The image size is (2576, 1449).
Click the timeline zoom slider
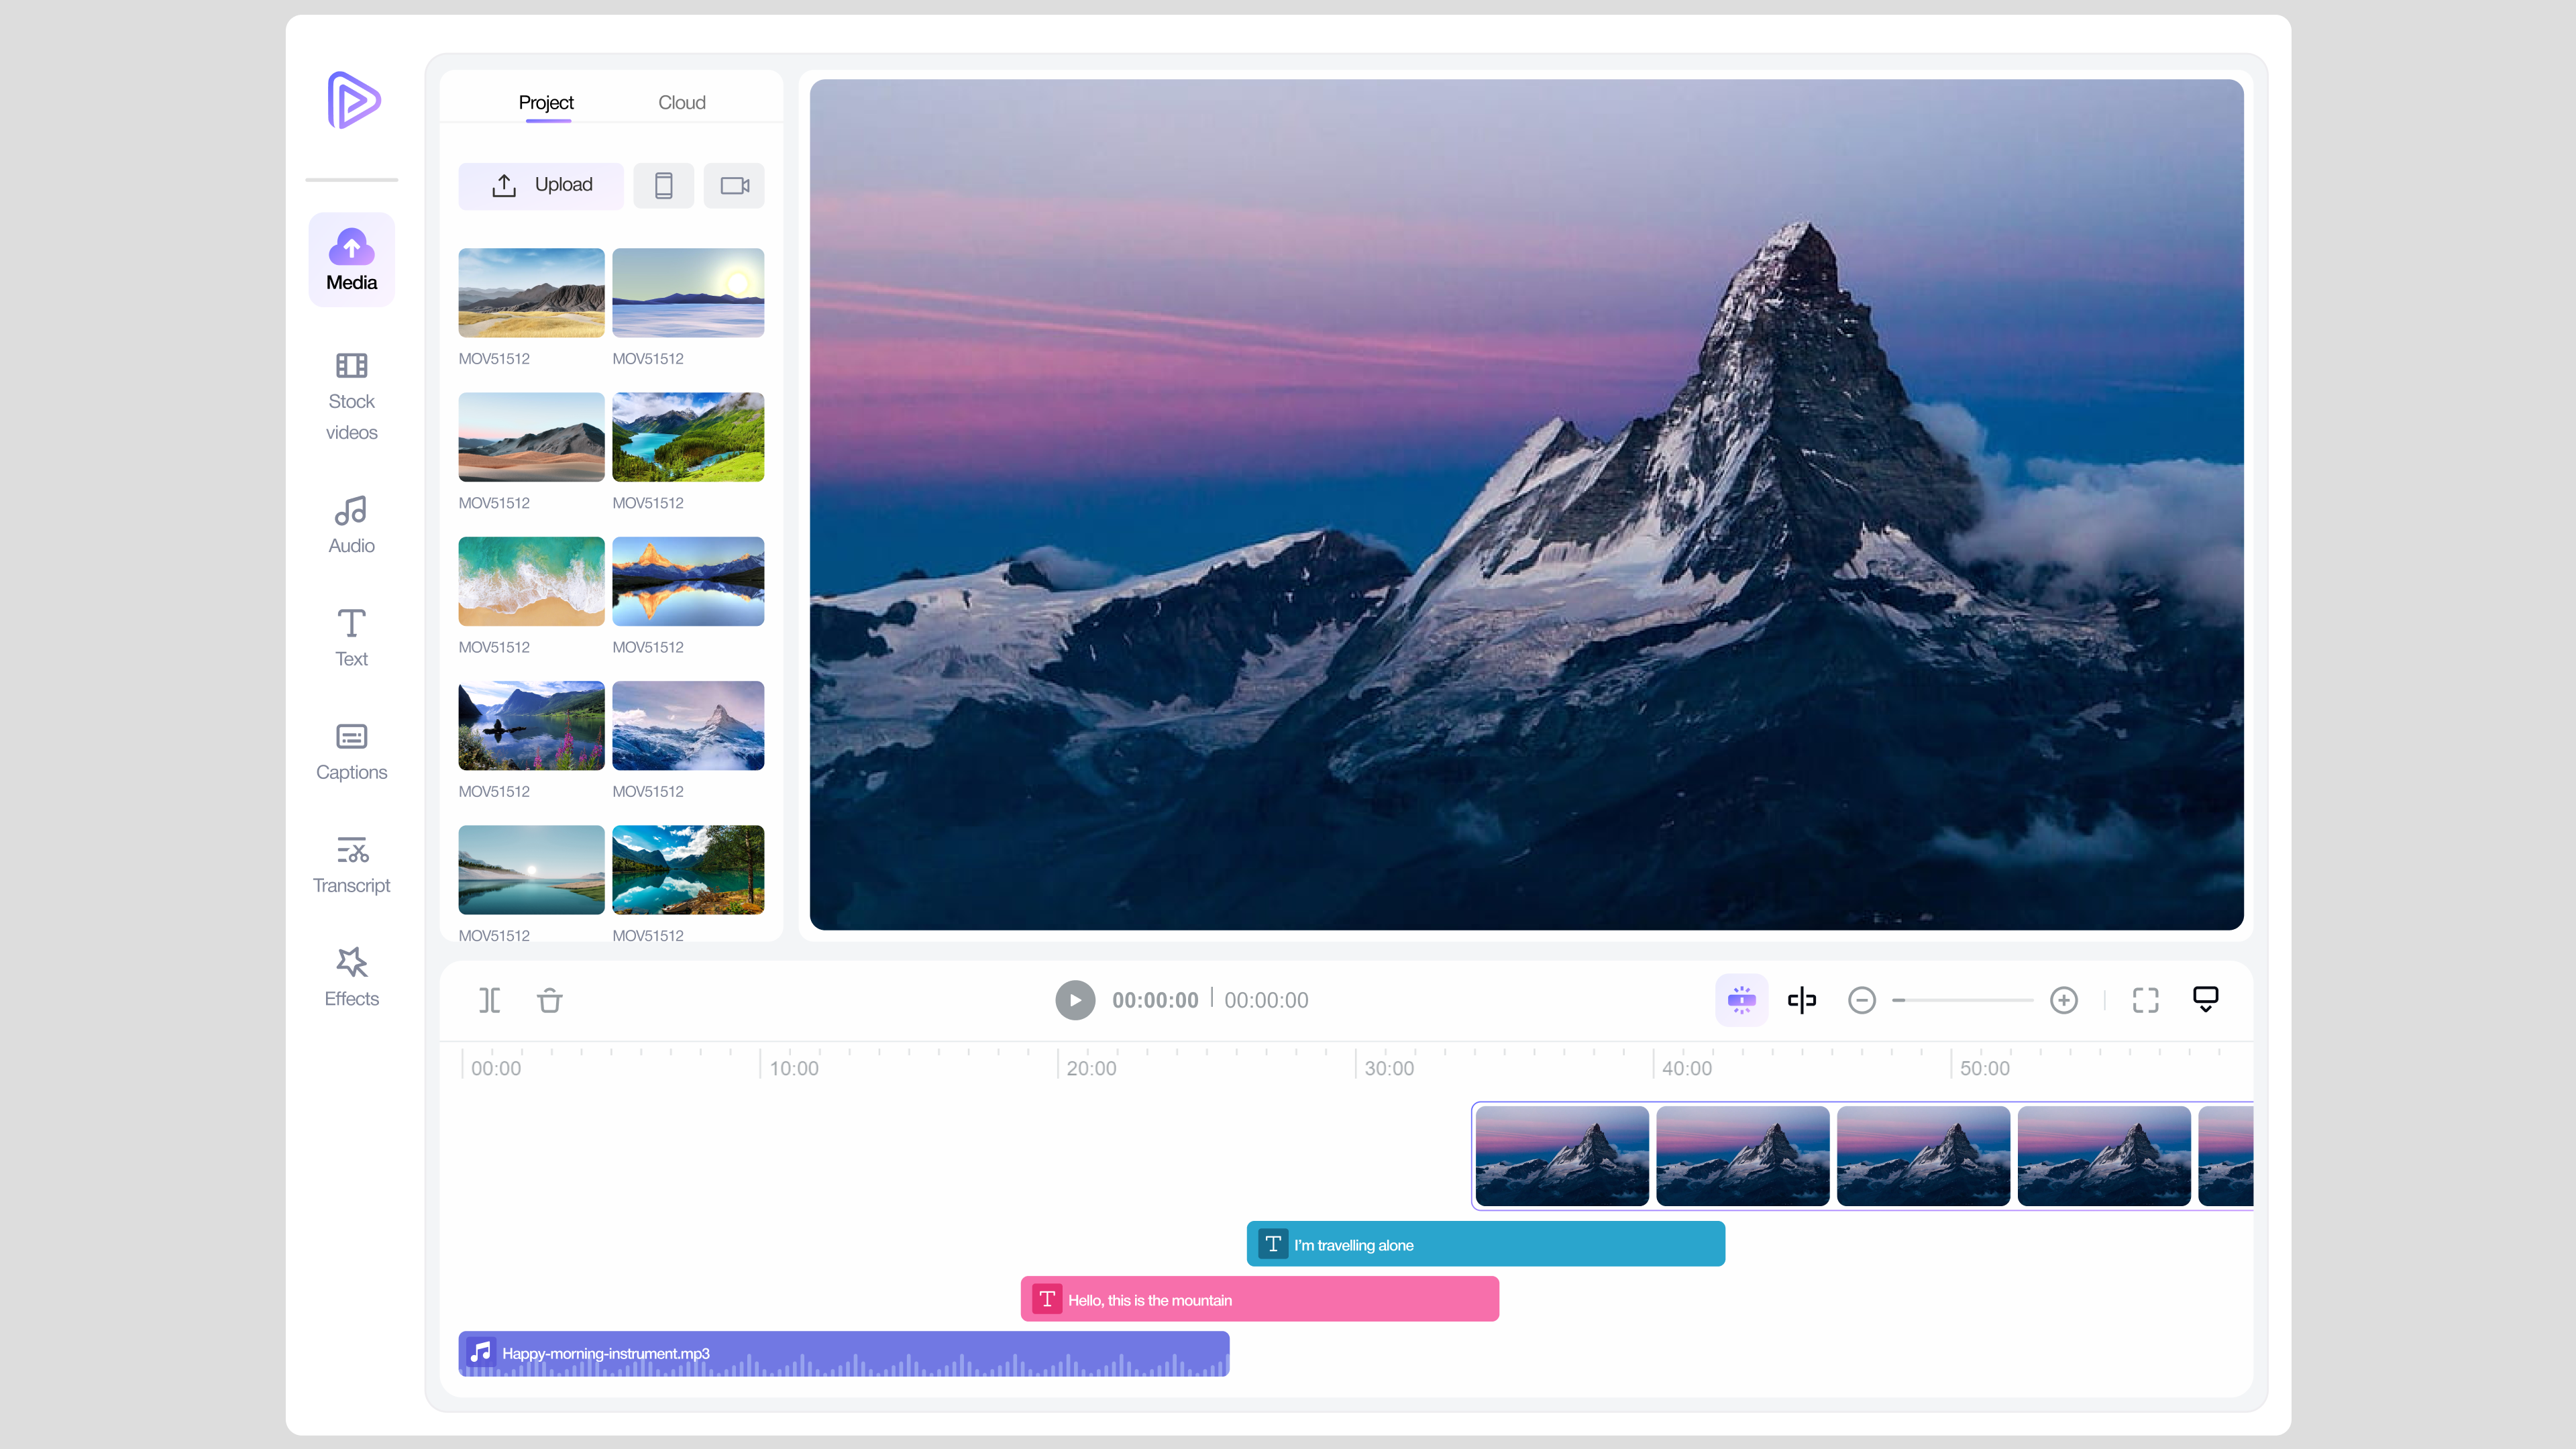tap(1962, 1000)
